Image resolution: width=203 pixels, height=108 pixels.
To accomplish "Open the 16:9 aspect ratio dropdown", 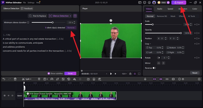I will point(124,74).
